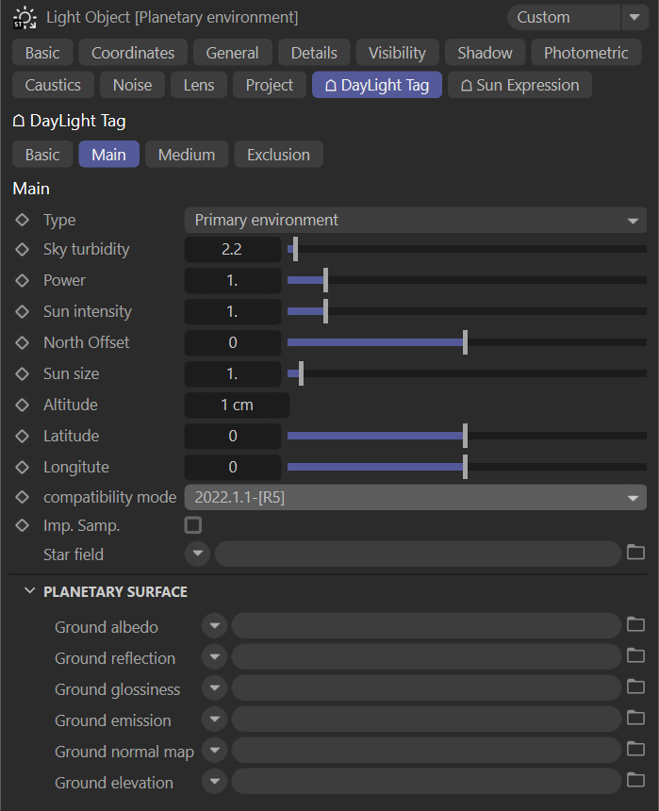659x811 pixels.
Task: Open the Exclusion sub-tab
Action: point(278,155)
